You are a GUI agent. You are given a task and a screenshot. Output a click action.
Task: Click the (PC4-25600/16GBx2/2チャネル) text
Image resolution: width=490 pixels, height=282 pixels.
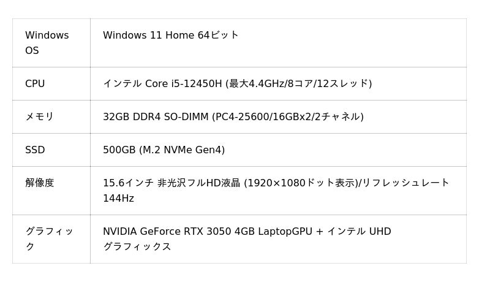pyautogui.click(x=288, y=117)
